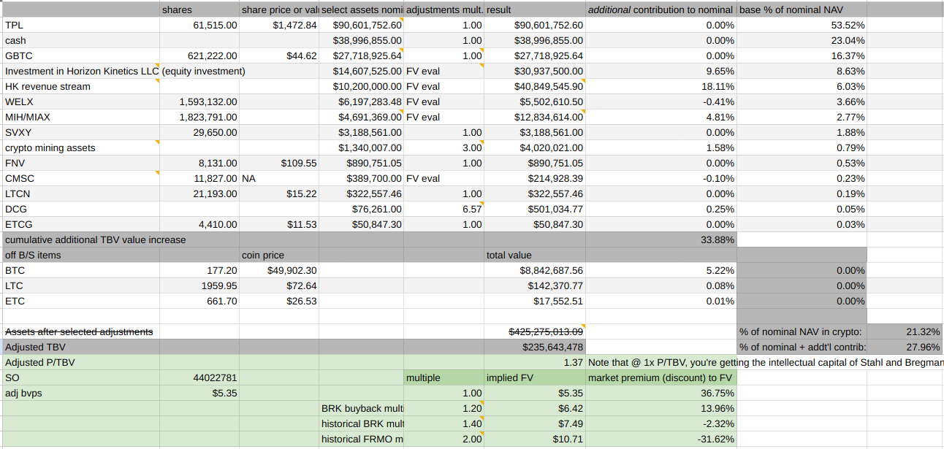The height and width of the screenshot is (449, 944).
Task: Select the shares column header
Action: click(x=199, y=9)
